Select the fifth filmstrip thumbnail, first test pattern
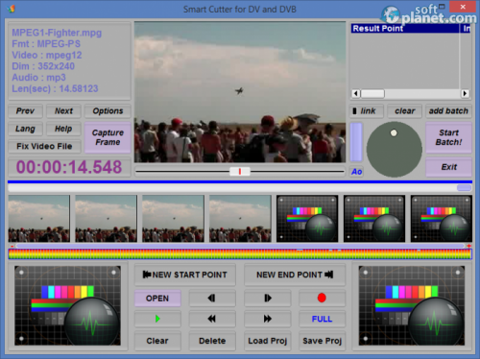The height and width of the screenshot is (359, 480). [307, 219]
